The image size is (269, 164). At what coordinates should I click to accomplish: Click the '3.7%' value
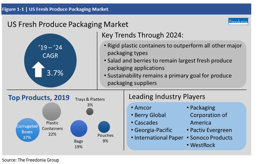pos(55,73)
